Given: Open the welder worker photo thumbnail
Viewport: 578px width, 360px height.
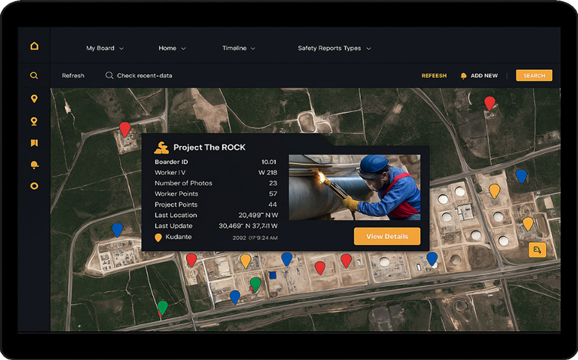Looking at the screenshot, I should click(x=354, y=187).
